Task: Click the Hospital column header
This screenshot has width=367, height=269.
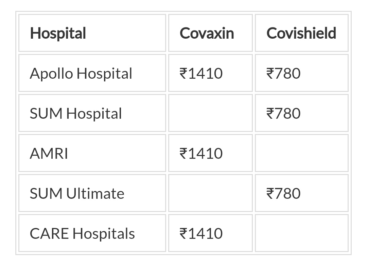Action: 58,33
